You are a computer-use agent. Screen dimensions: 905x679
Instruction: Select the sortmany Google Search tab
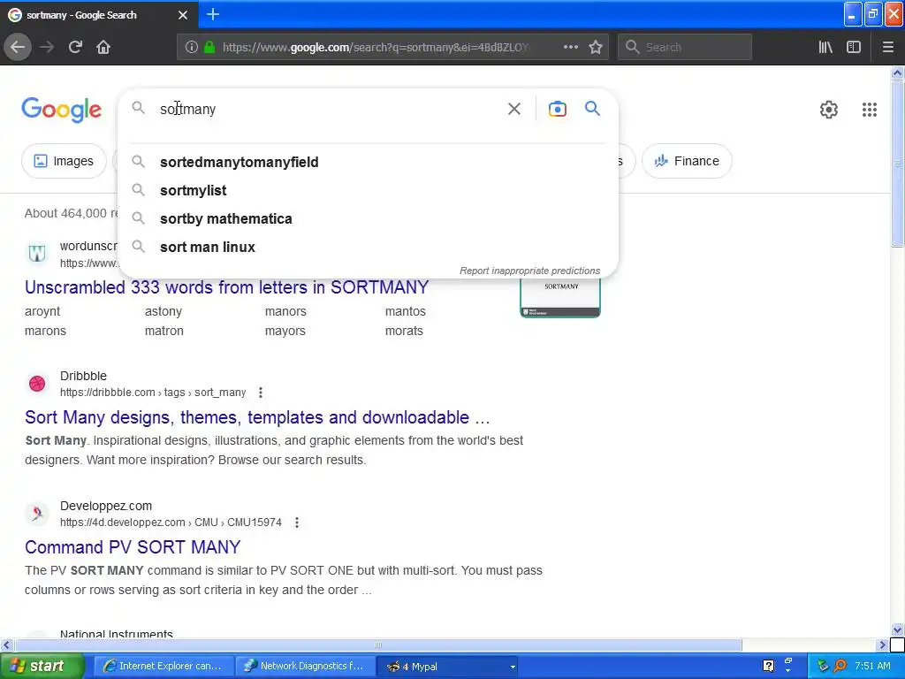click(98, 15)
